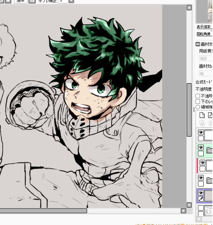Hide the red-marked layer via its eye icon
The height and width of the screenshot is (225, 213).
tap(202, 162)
